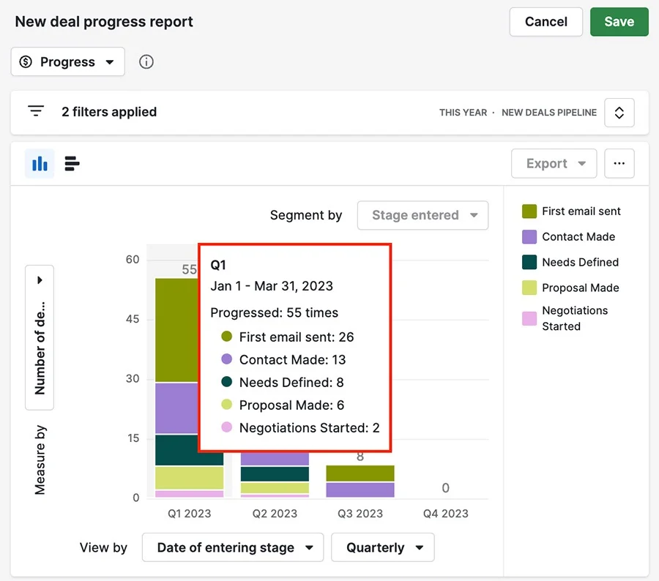Open the Quarterly interval dropdown

pos(383,547)
